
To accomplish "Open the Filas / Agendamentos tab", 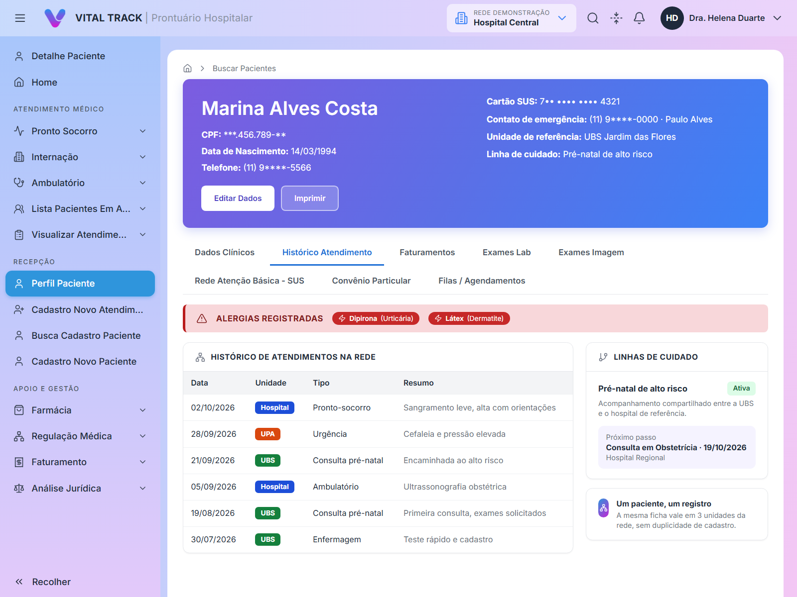I will [482, 281].
